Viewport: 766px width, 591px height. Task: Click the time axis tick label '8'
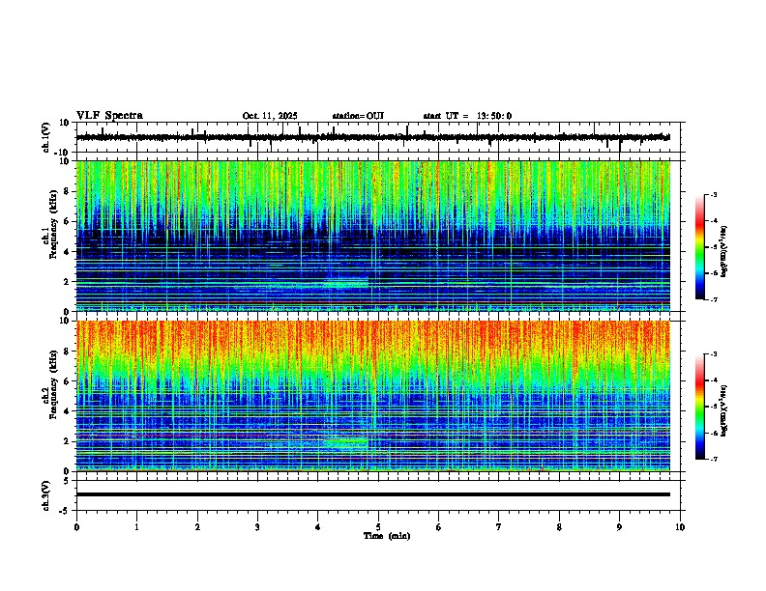559,527
